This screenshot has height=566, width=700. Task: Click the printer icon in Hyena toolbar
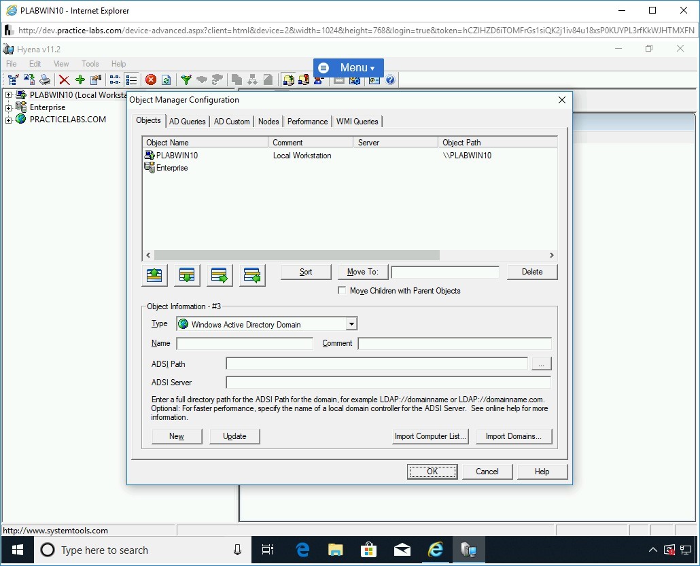45,80
